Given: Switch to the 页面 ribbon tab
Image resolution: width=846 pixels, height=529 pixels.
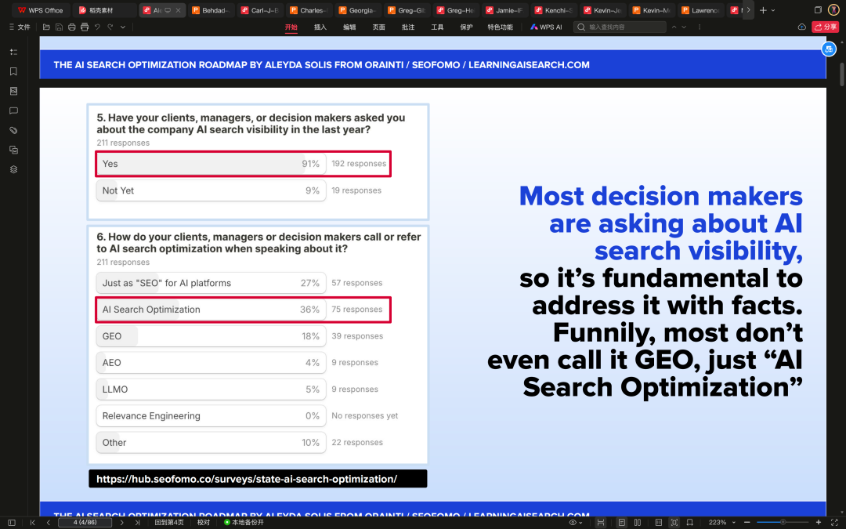Looking at the screenshot, I should pos(379,27).
